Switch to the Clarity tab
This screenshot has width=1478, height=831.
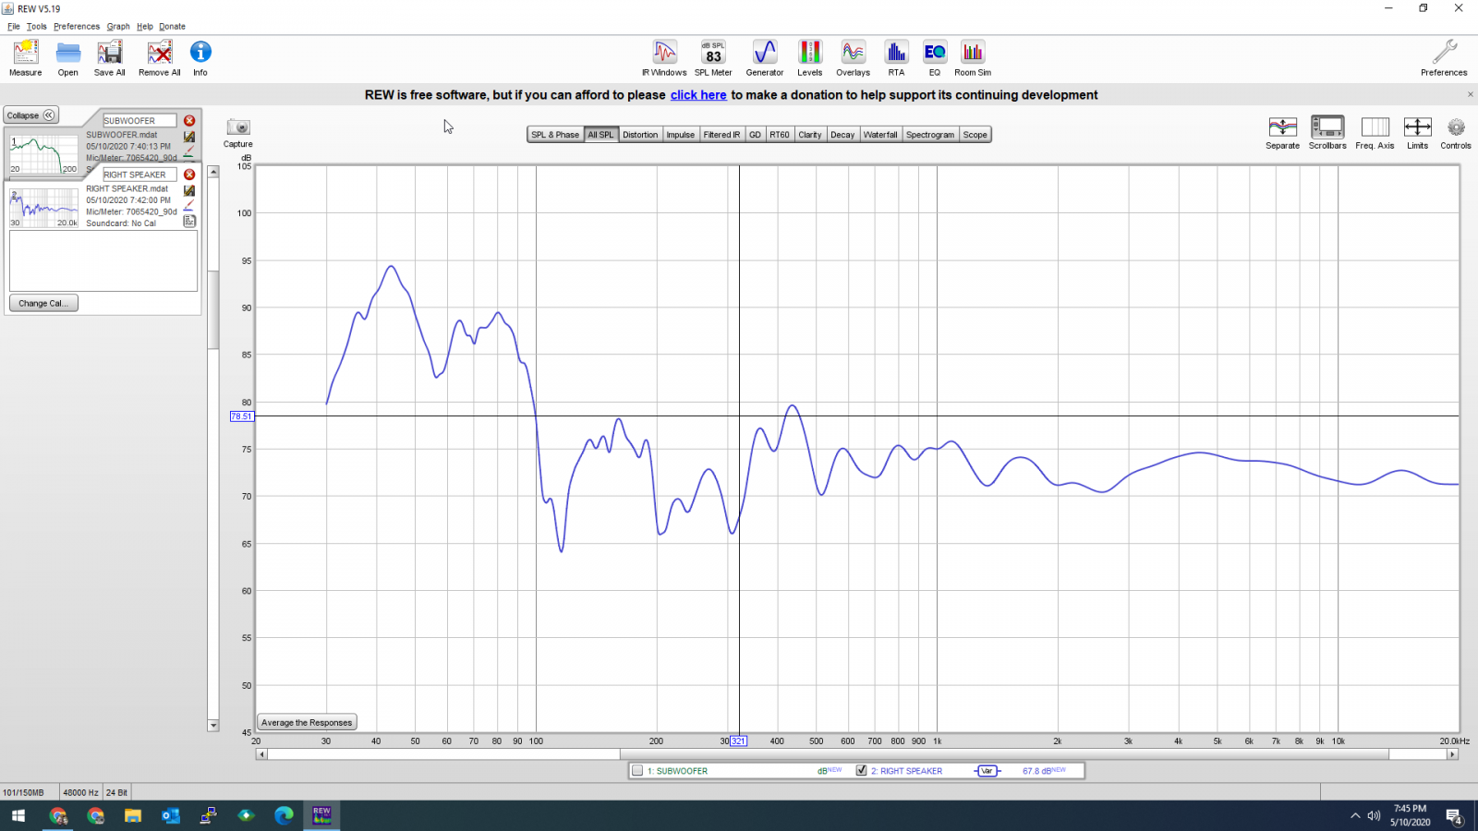[810, 135]
